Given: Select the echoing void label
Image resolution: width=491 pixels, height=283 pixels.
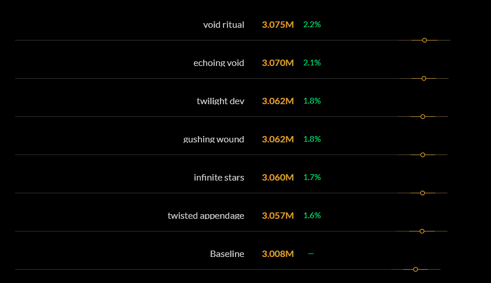Looking at the screenshot, I should point(219,63).
